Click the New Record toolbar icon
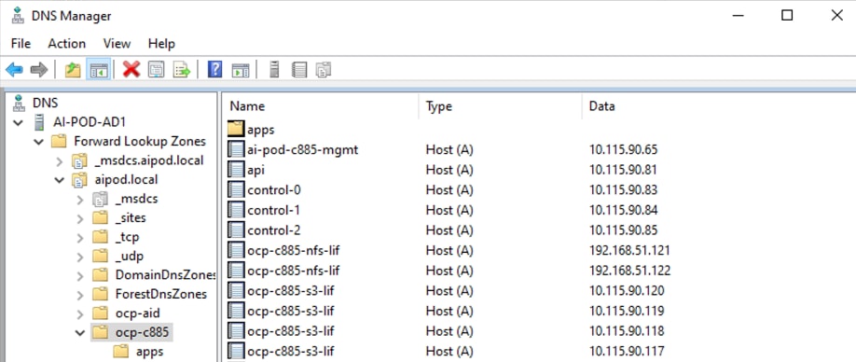The width and height of the screenshot is (856, 362). click(x=299, y=70)
